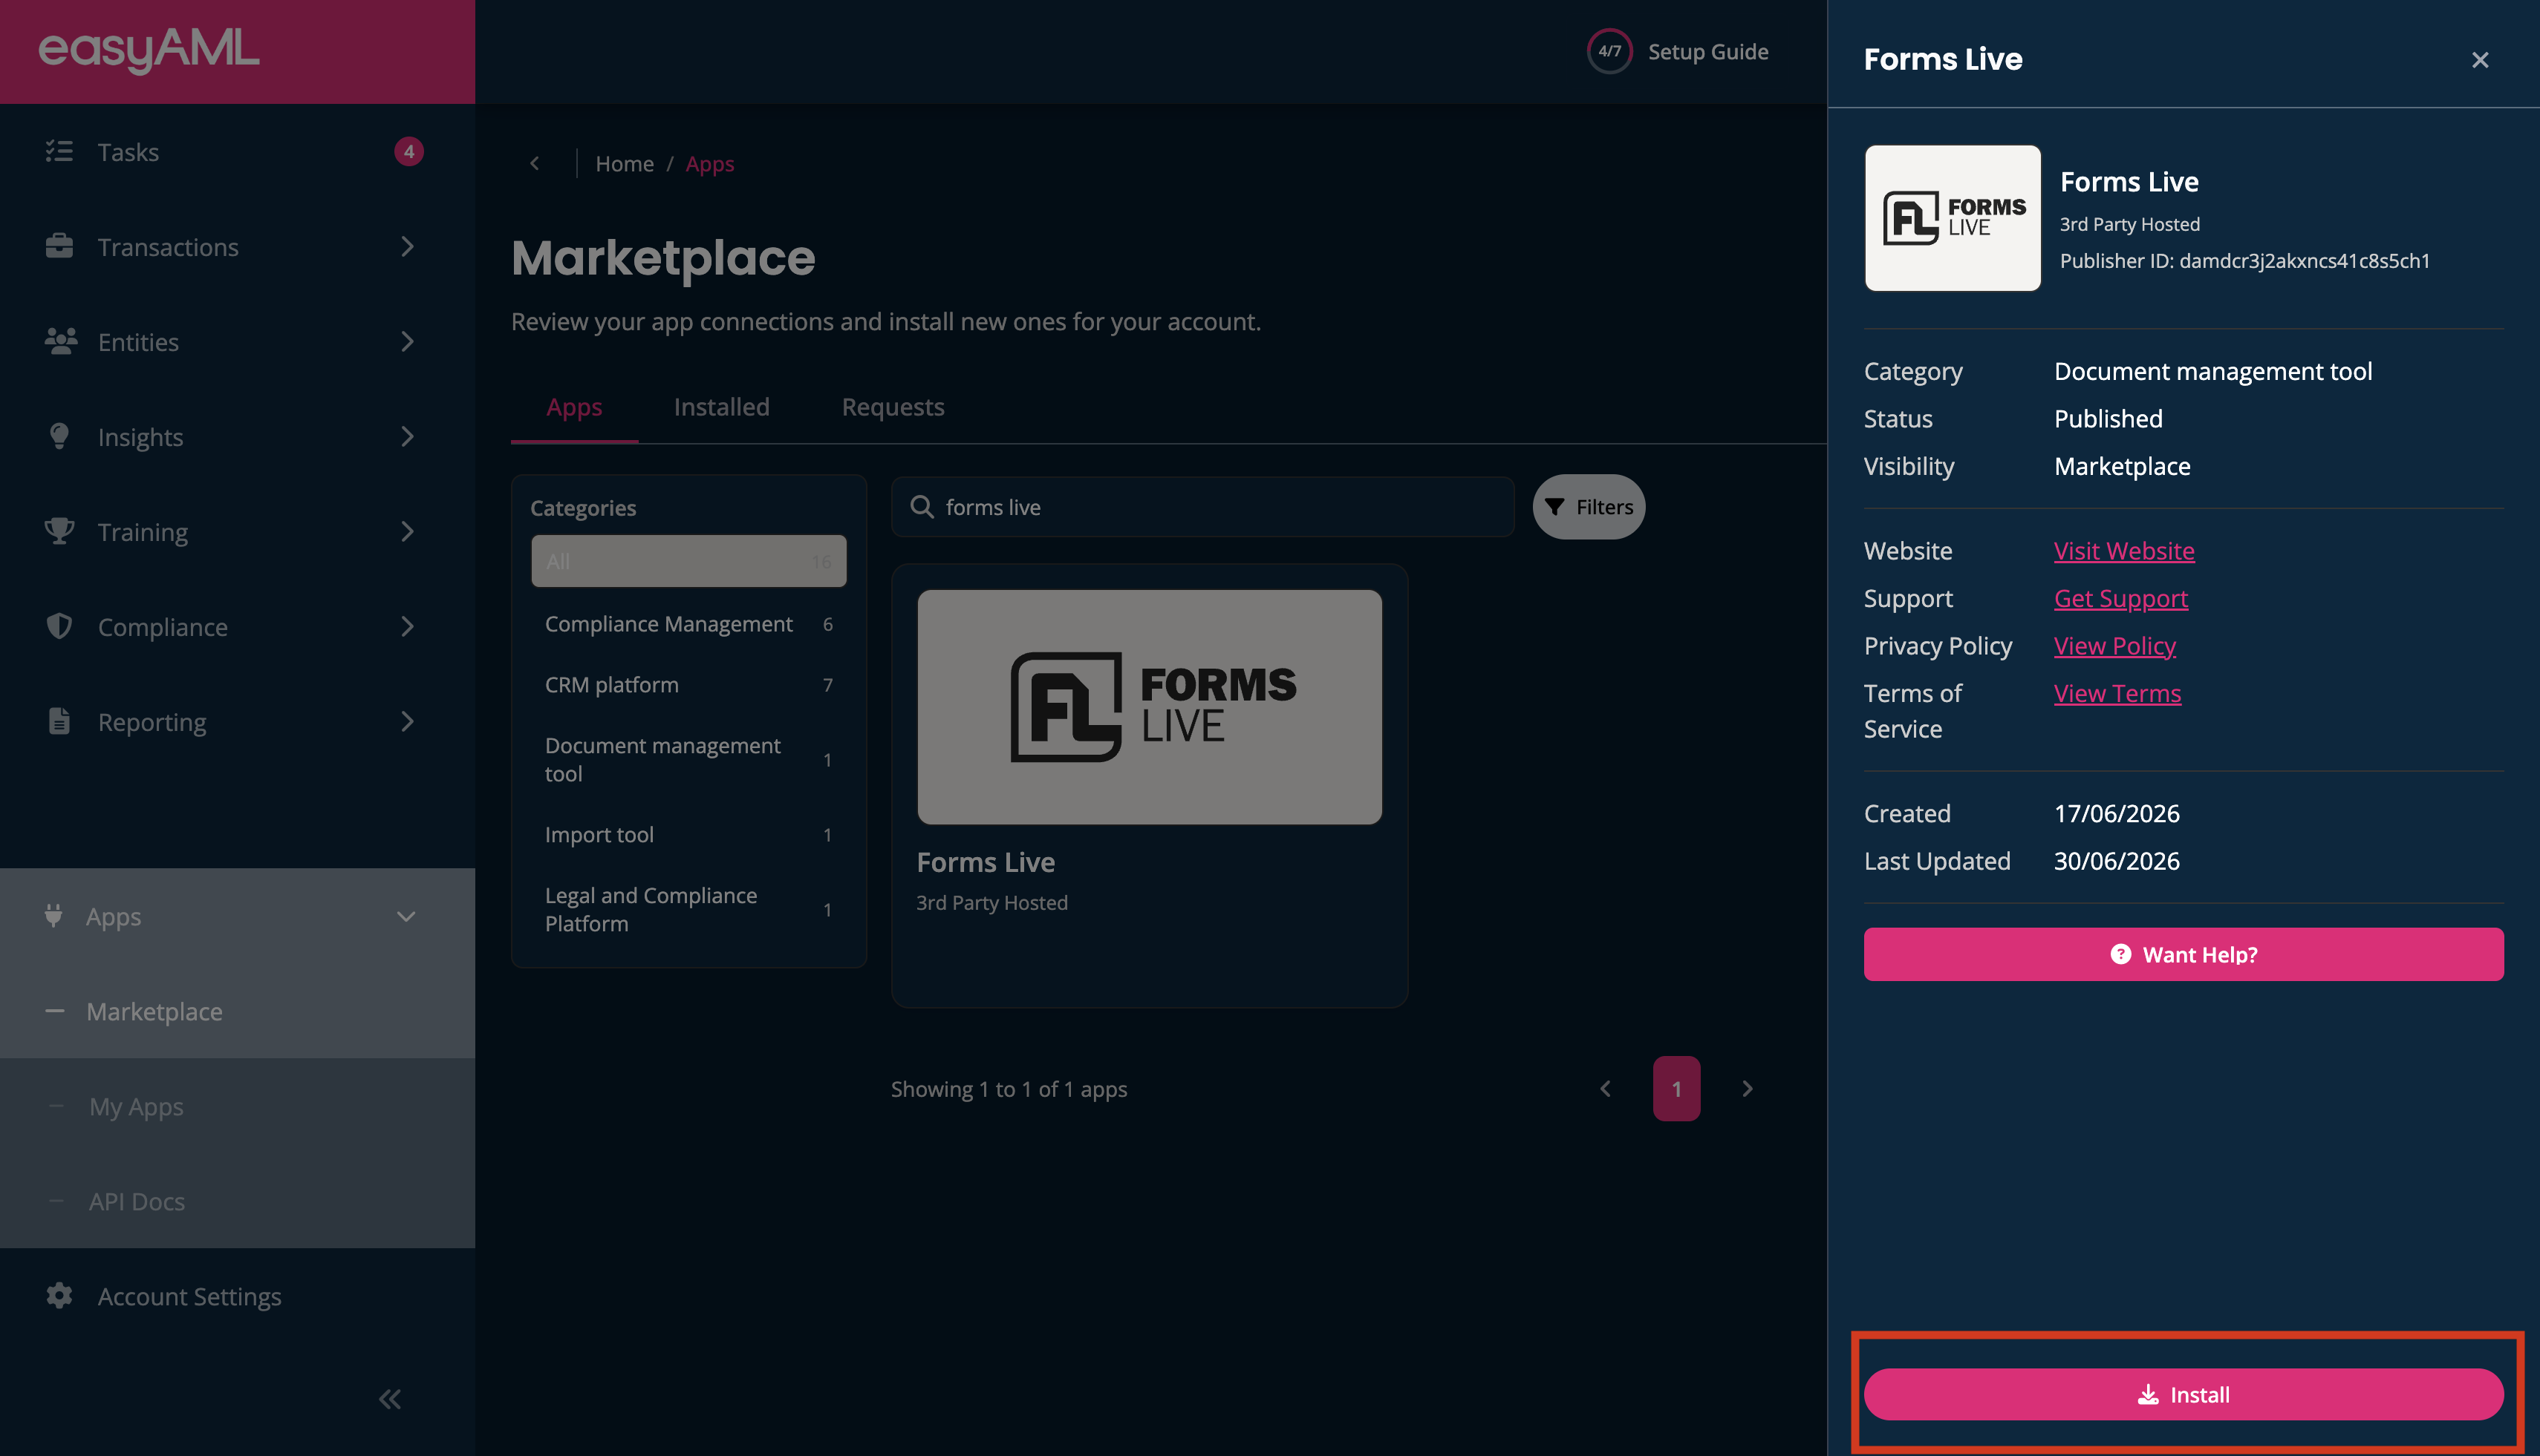
Task: Click the Tasks checklist icon
Action: pos(59,151)
